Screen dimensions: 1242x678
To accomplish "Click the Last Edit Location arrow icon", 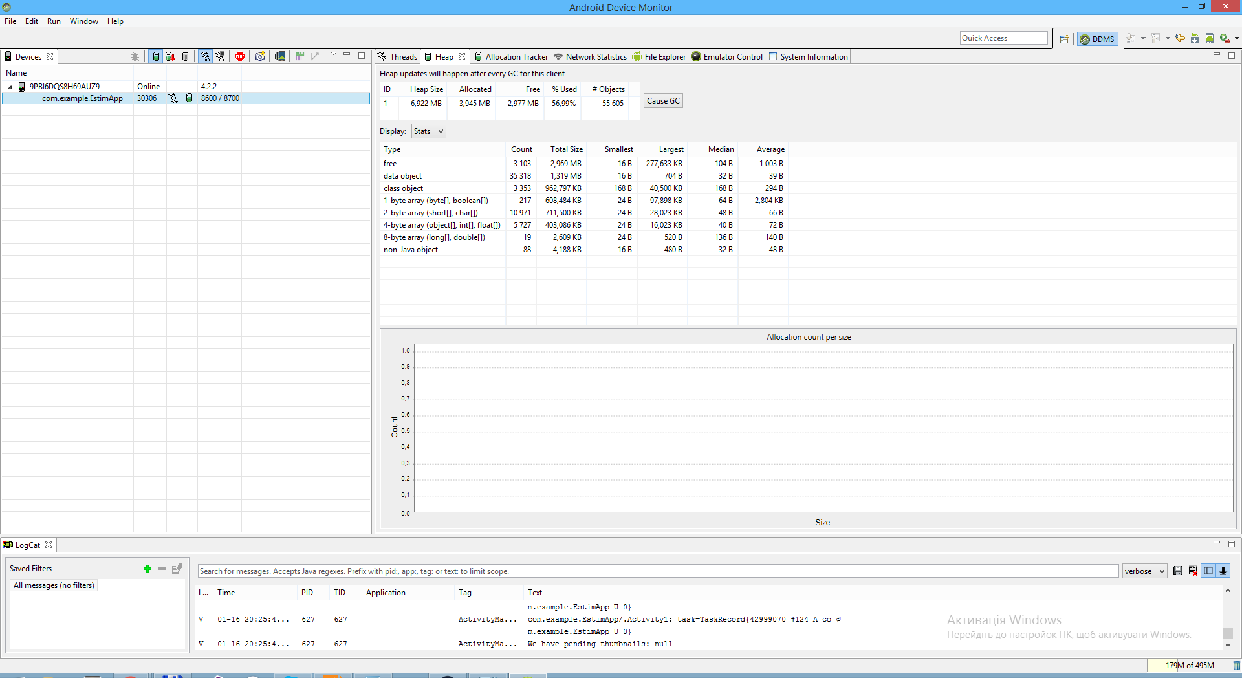I will (1180, 39).
